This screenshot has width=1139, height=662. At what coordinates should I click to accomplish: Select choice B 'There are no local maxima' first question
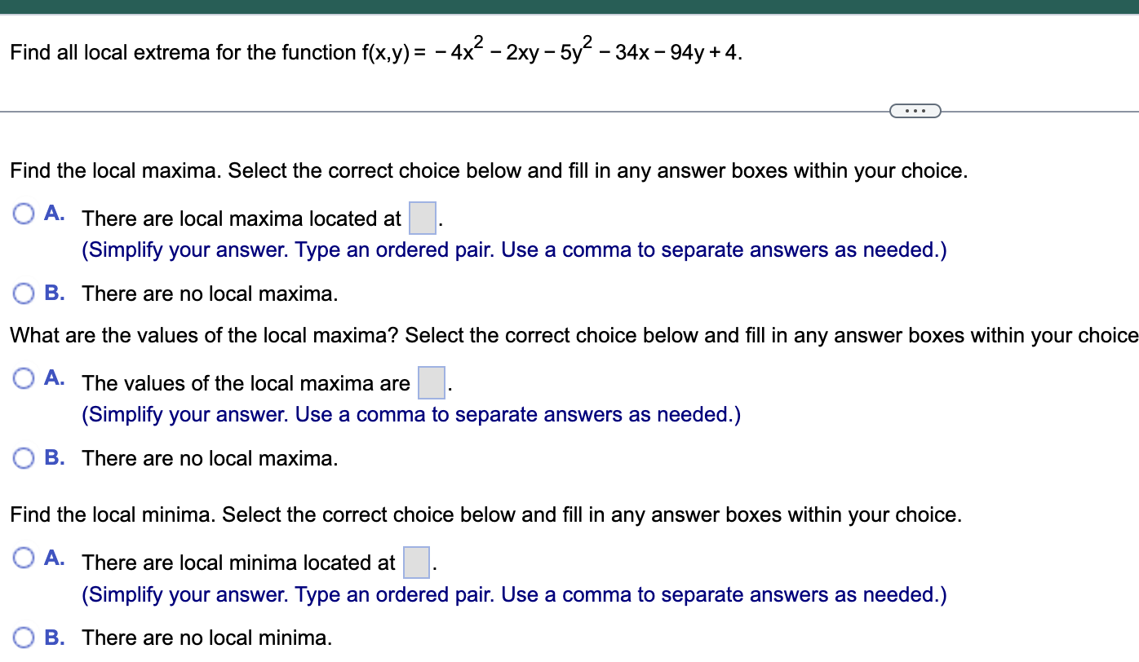tap(23, 293)
